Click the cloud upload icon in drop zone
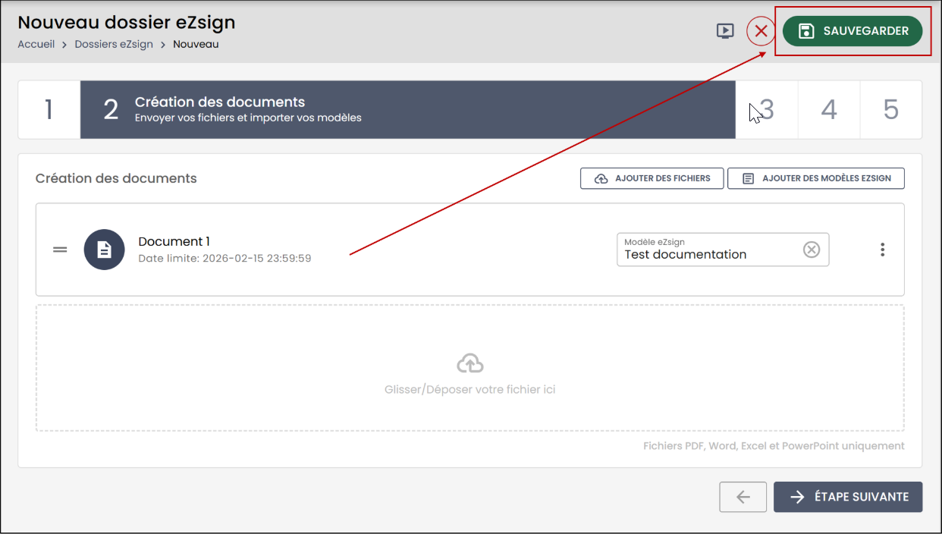Viewport: 942px width, 534px height. click(470, 364)
